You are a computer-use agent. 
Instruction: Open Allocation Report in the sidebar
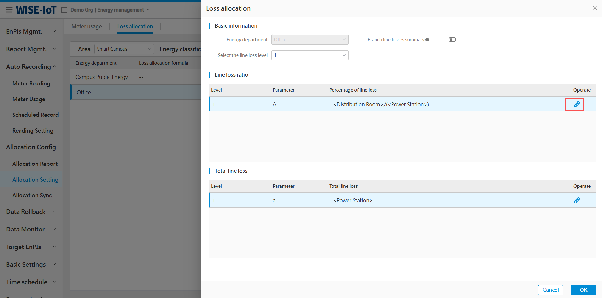point(35,164)
